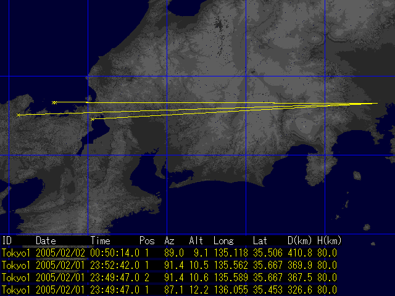Select the Long column header
This screenshot has width=395, height=296.
(x=223, y=240)
